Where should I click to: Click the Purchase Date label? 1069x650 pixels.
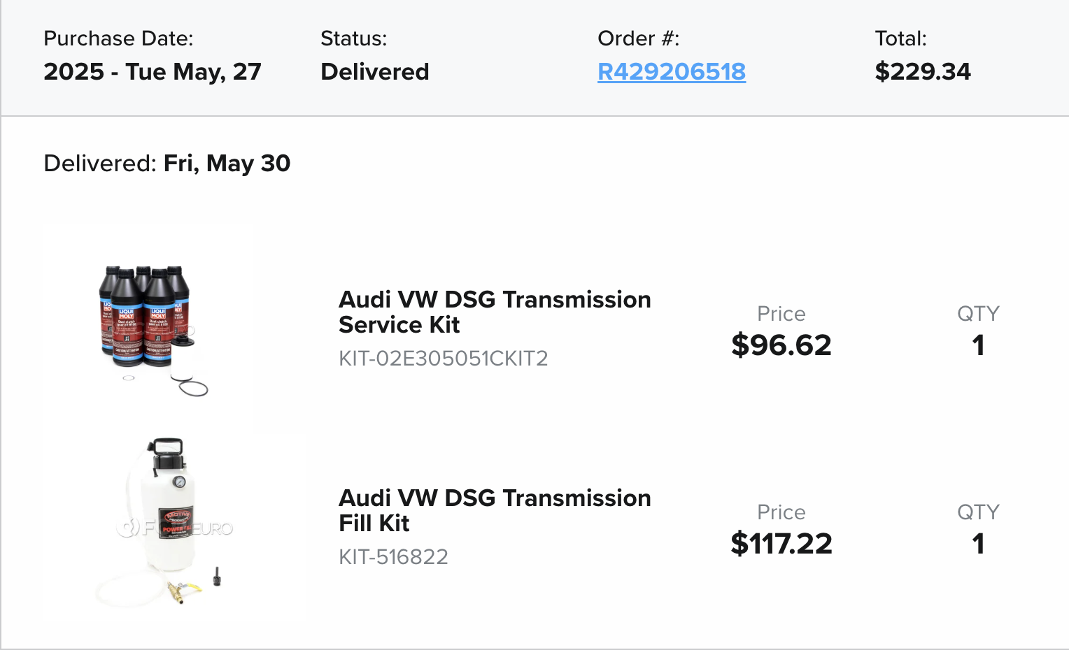(x=118, y=38)
